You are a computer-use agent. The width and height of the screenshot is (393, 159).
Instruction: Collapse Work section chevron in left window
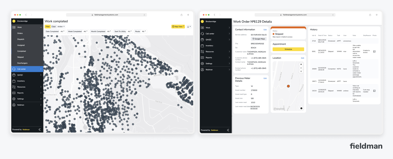pyautogui.click(x=41, y=27)
